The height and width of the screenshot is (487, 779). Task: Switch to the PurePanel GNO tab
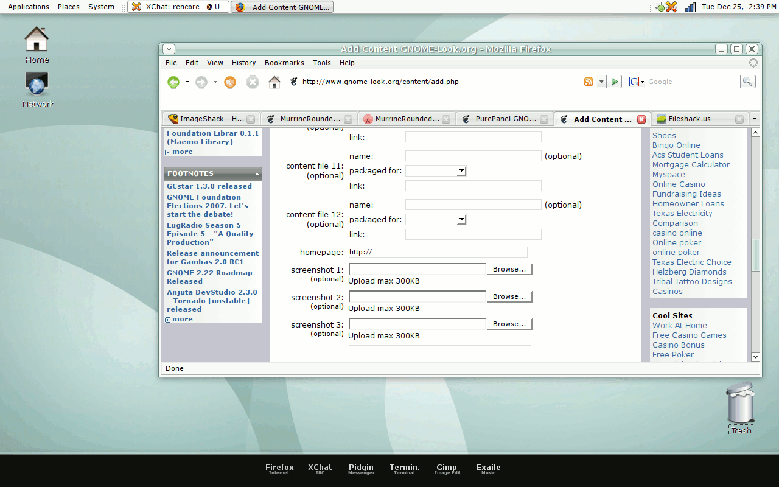[x=505, y=119]
